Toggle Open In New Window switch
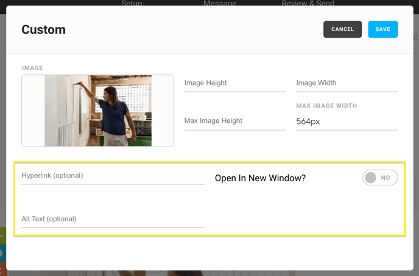Viewport: 419px width, 276px height. click(x=380, y=178)
